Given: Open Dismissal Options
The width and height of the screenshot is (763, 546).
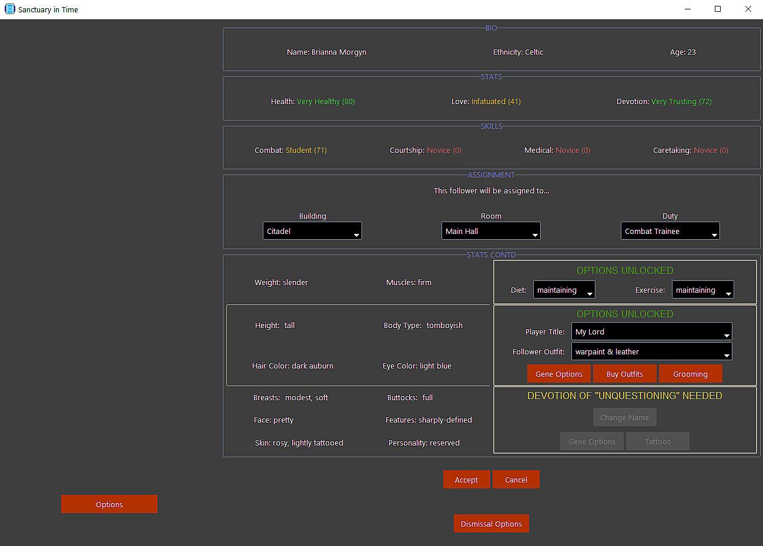Looking at the screenshot, I should (491, 524).
